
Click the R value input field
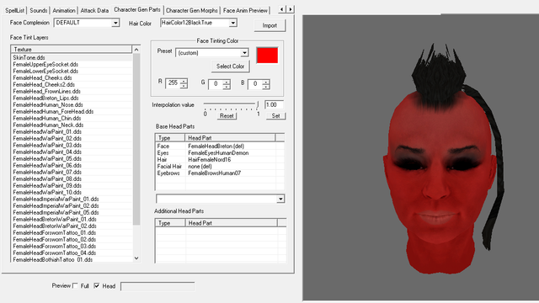173,83
